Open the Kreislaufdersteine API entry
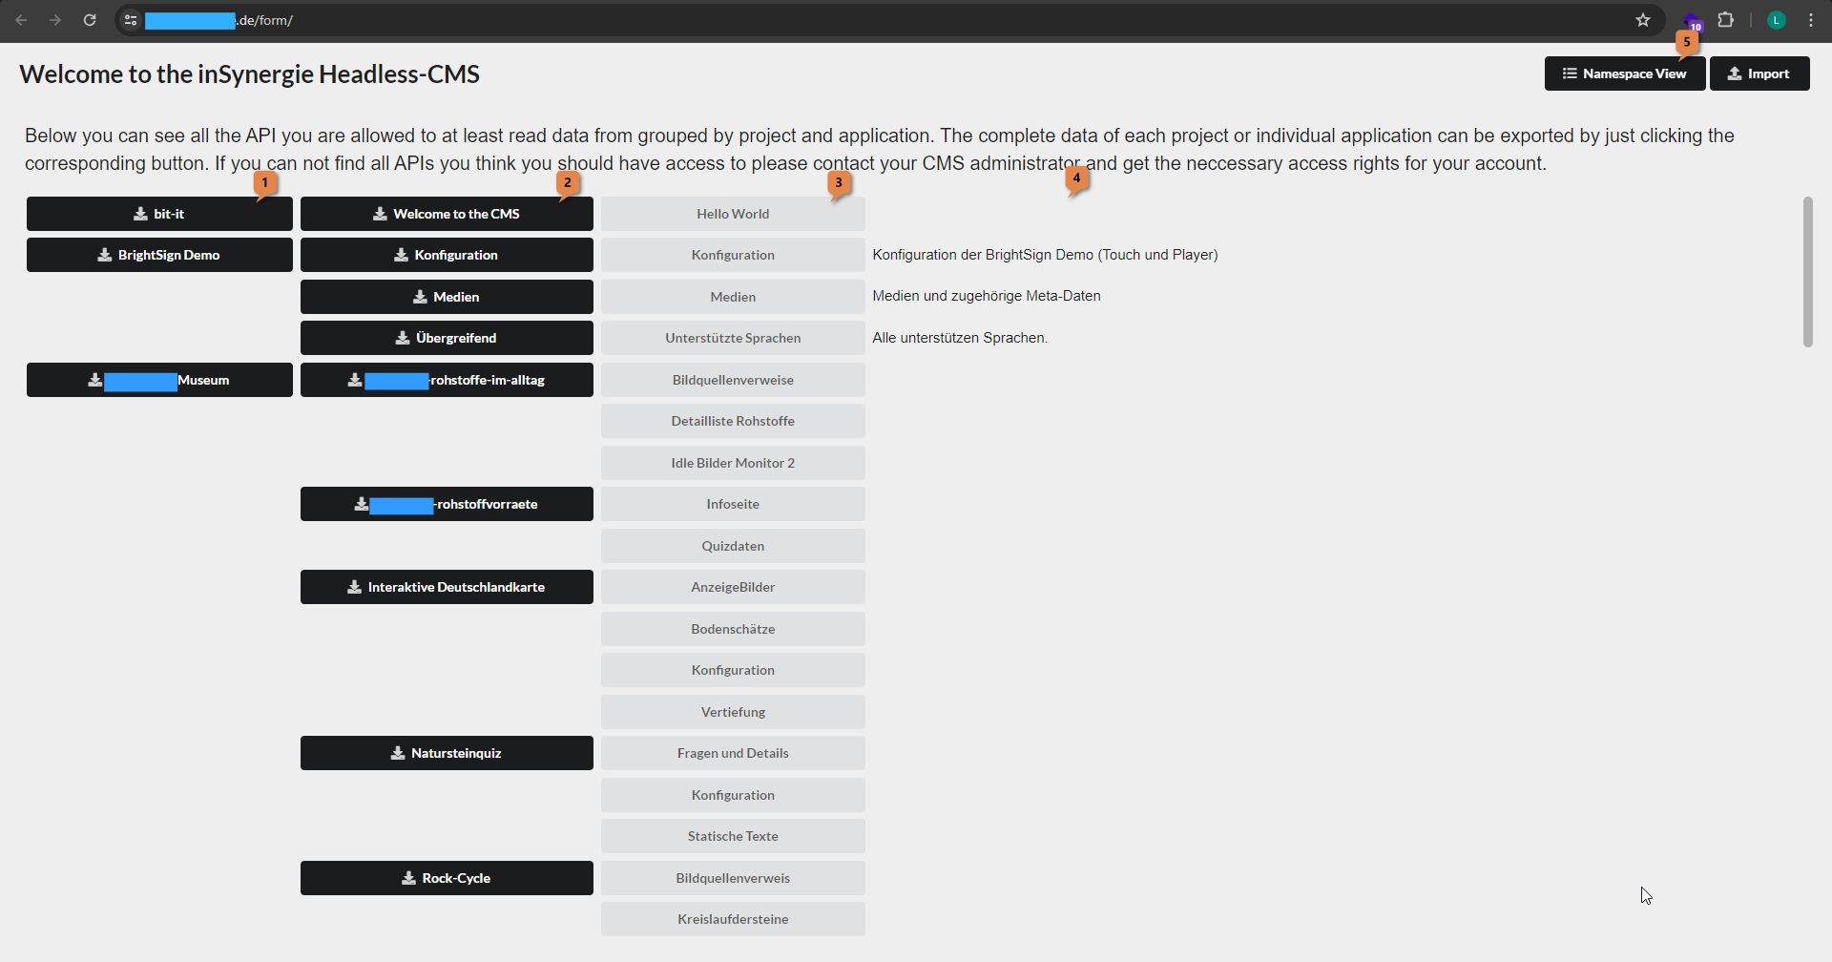 click(x=733, y=919)
